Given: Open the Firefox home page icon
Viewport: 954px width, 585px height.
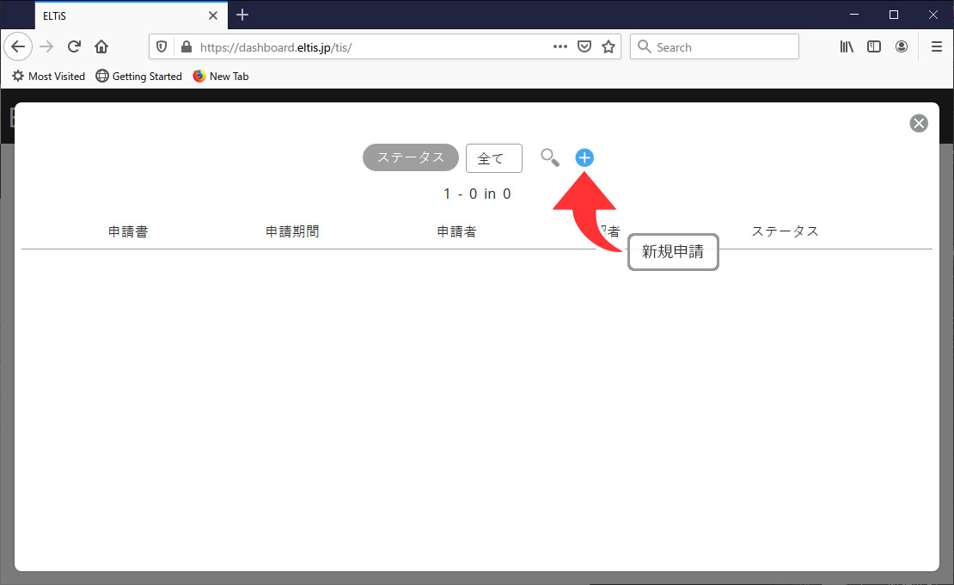Looking at the screenshot, I should click(101, 46).
